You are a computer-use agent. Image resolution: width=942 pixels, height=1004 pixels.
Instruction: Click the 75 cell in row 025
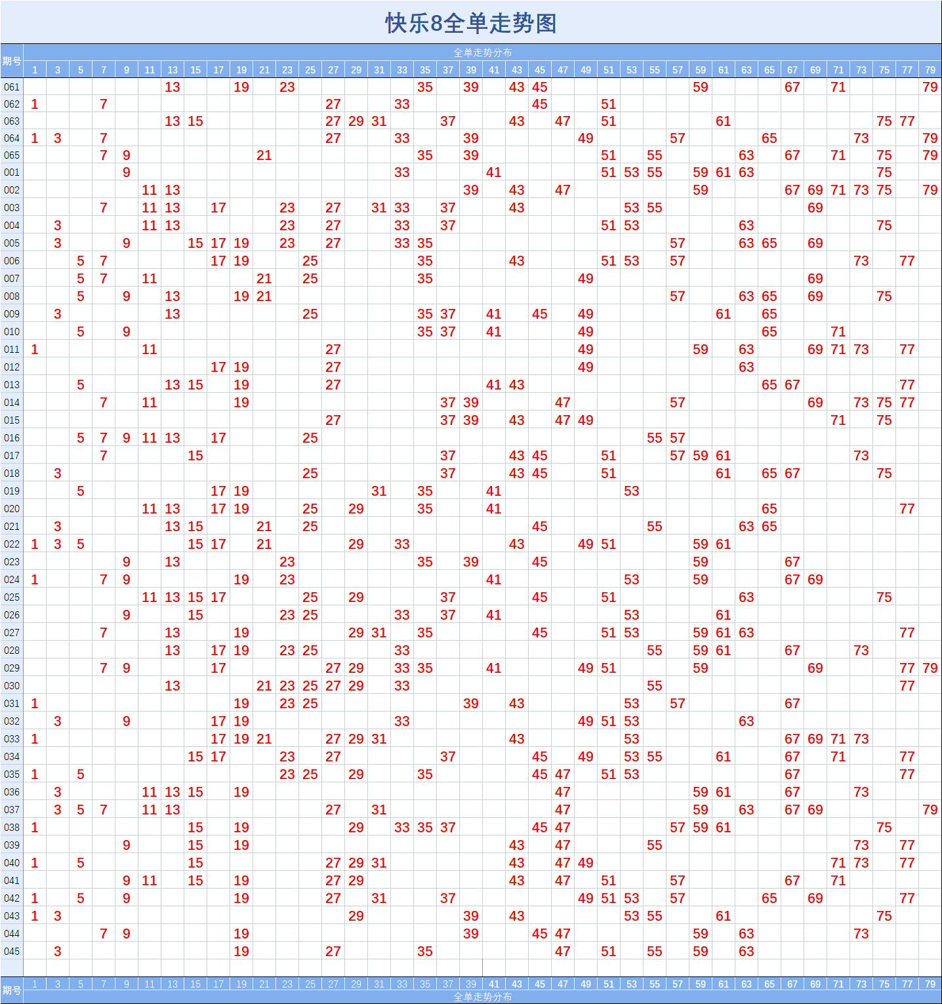click(884, 597)
